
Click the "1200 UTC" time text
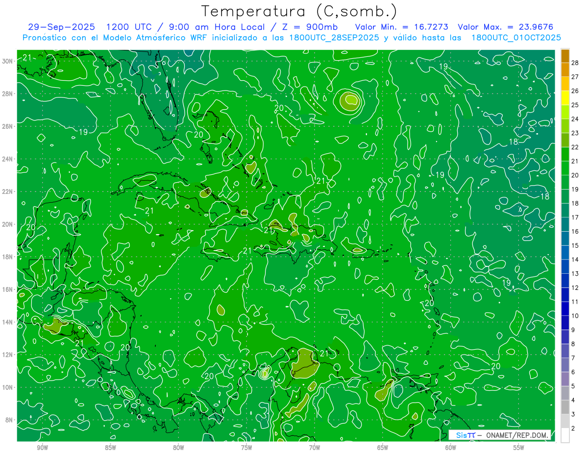pos(129,27)
